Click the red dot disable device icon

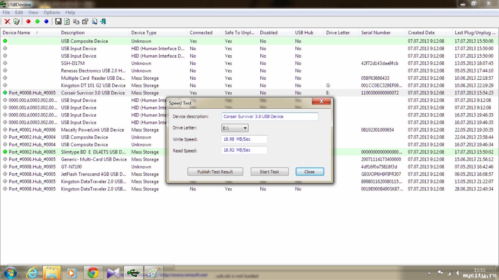coord(28,22)
